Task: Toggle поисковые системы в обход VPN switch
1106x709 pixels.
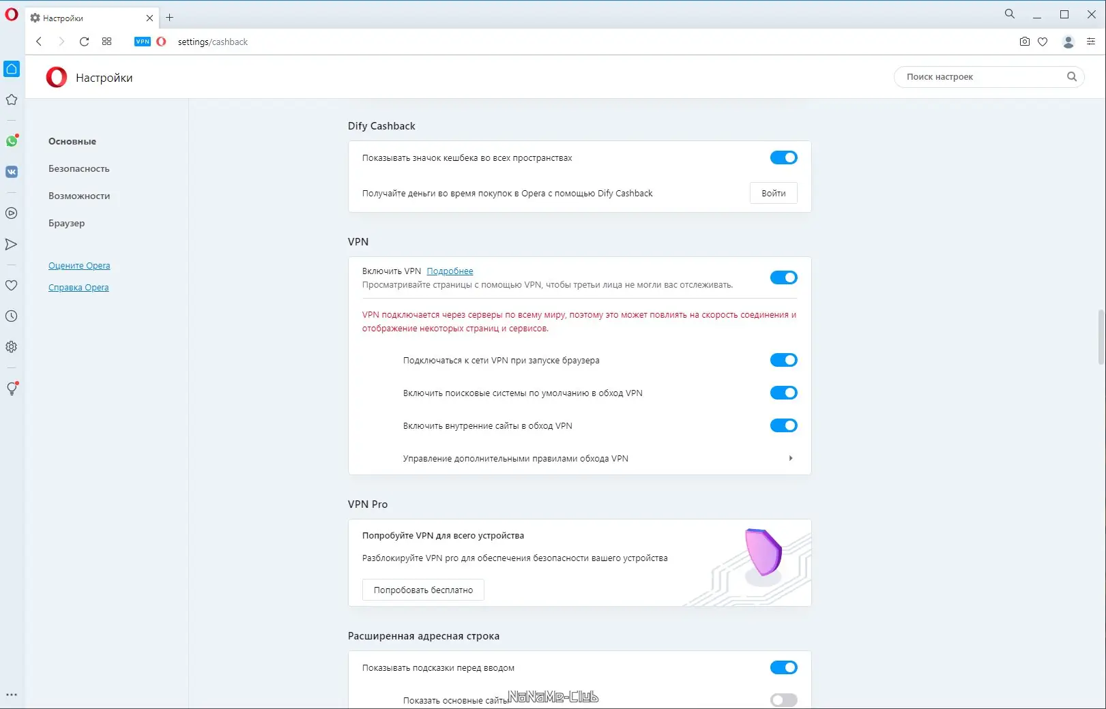Action: [x=783, y=393]
